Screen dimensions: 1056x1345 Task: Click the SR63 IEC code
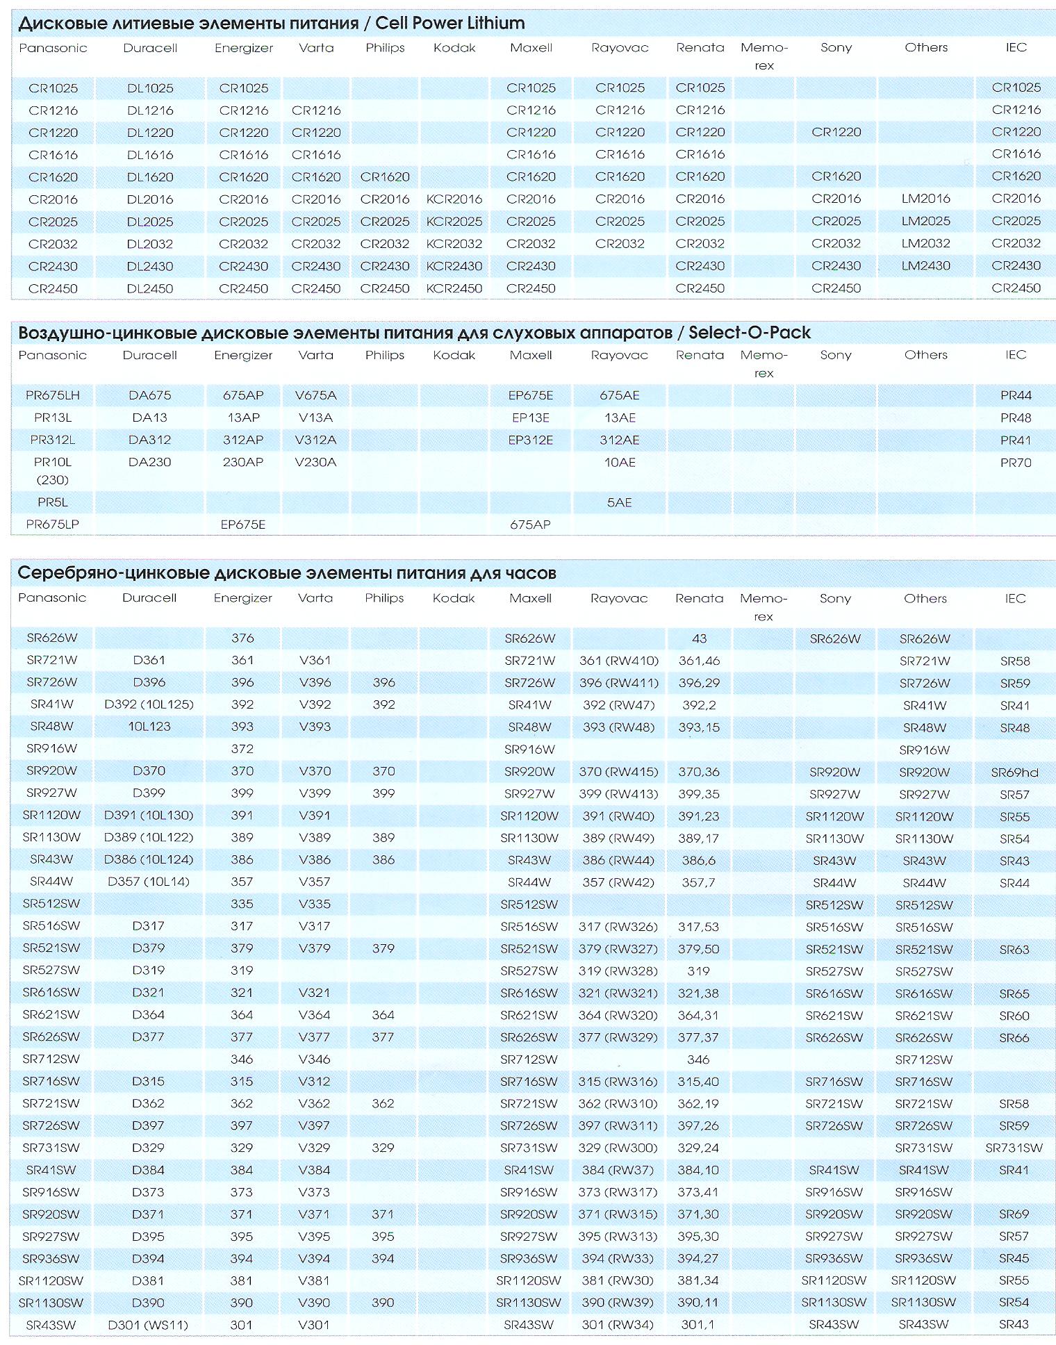(1015, 950)
